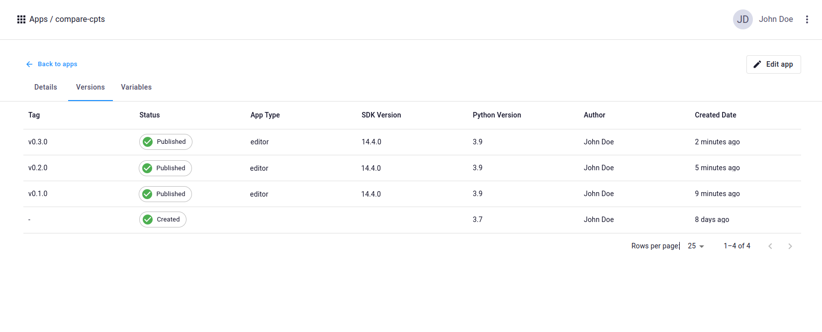The height and width of the screenshot is (332, 822).
Task: Click Author John Doe in v0.1.0 row
Action: pyautogui.click(x=599, y=194)
